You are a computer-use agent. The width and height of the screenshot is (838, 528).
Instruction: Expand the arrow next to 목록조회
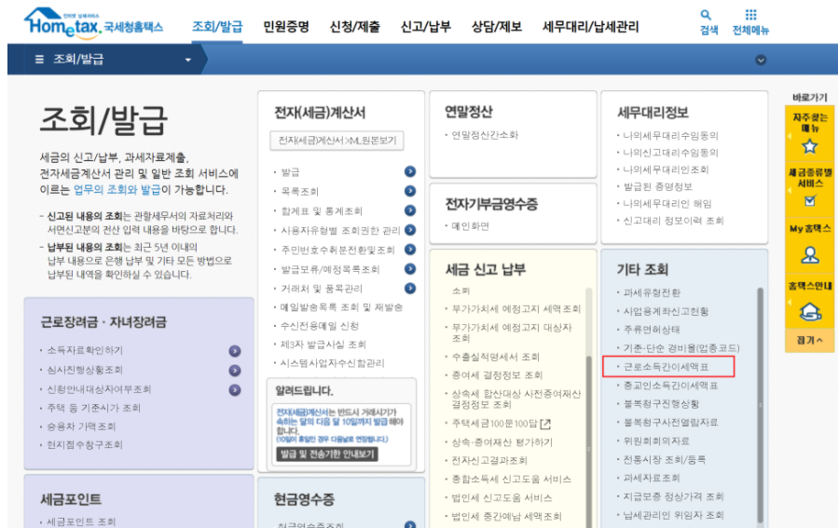click(410, 191)
